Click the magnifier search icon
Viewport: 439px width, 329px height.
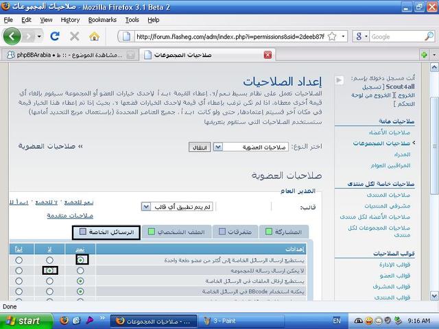(x=429, y=36)
